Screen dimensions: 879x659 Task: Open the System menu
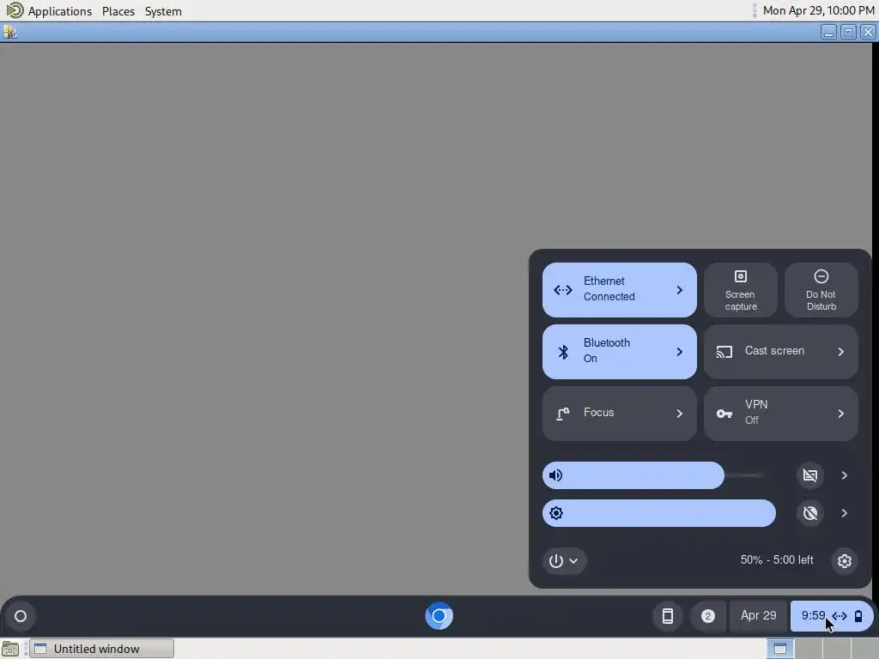pyautogui.click(x=163, y=11)
